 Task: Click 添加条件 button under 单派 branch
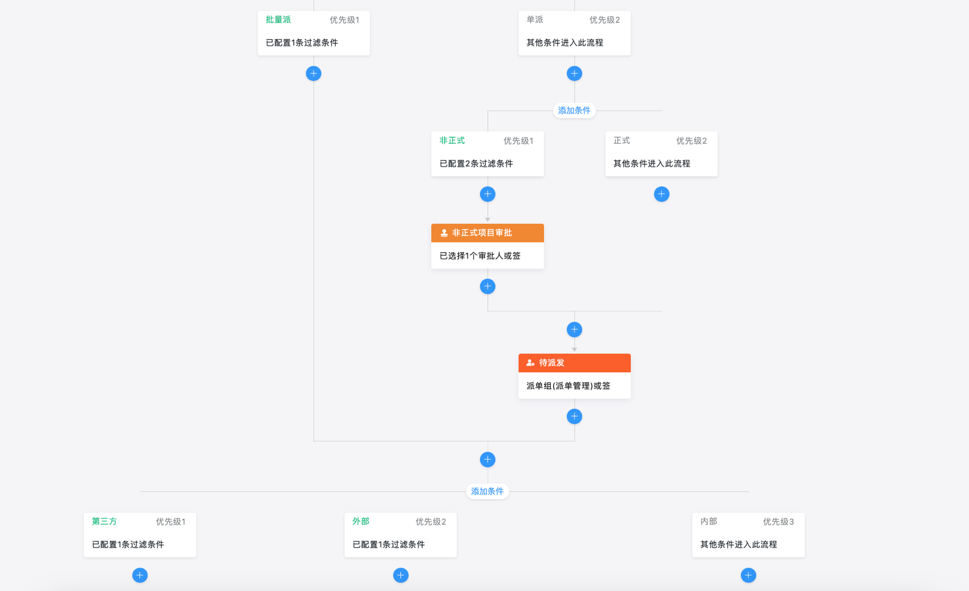574,111
